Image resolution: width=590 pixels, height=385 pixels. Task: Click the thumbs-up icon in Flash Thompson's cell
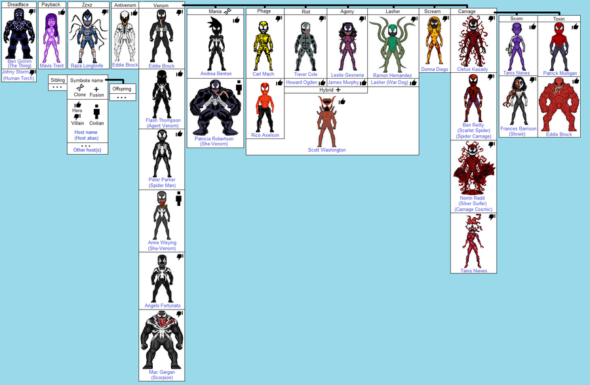180,73
